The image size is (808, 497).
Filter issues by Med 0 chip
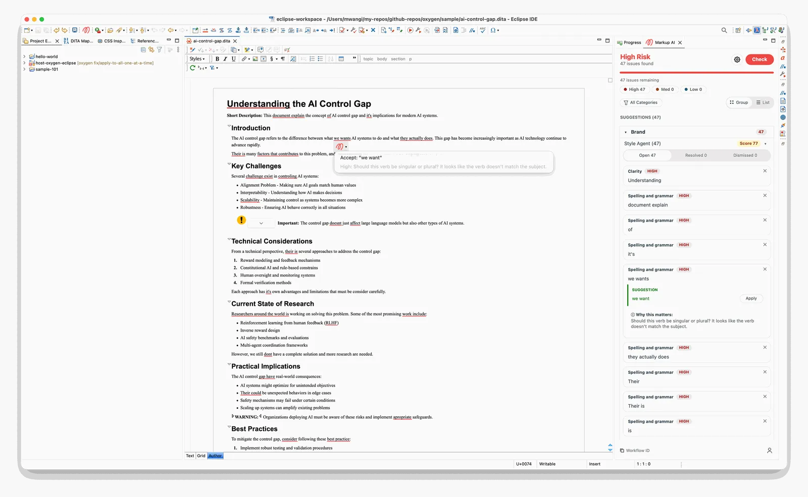tap(665, 89)
